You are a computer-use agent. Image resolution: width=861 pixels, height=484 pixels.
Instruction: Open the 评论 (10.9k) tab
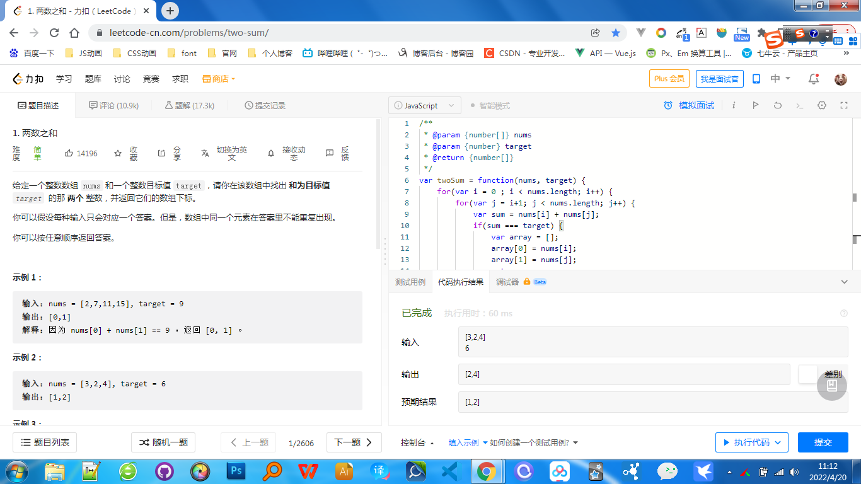click(114, 105)
